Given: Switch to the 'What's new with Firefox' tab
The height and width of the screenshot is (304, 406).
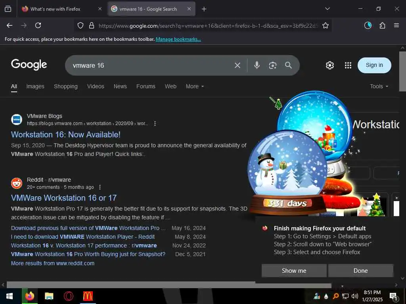Looking at the screenshot, I should [62, 9].
